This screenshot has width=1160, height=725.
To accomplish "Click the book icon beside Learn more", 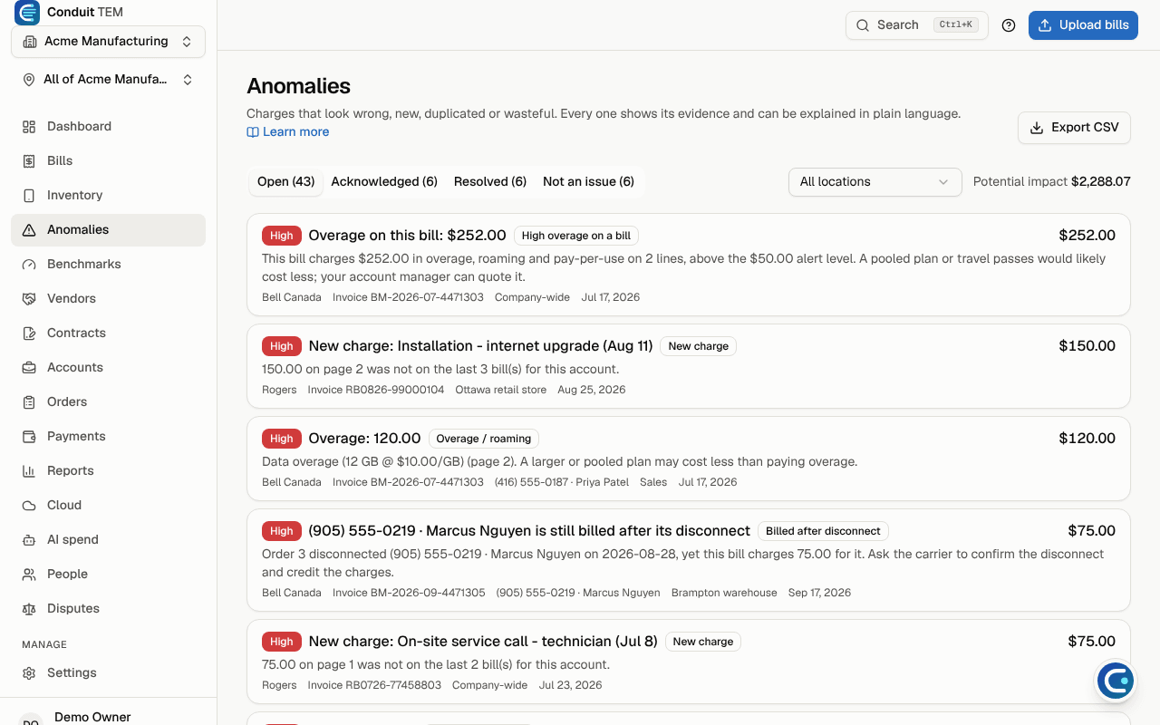I will pyautogui.click(x=253, y=132).
